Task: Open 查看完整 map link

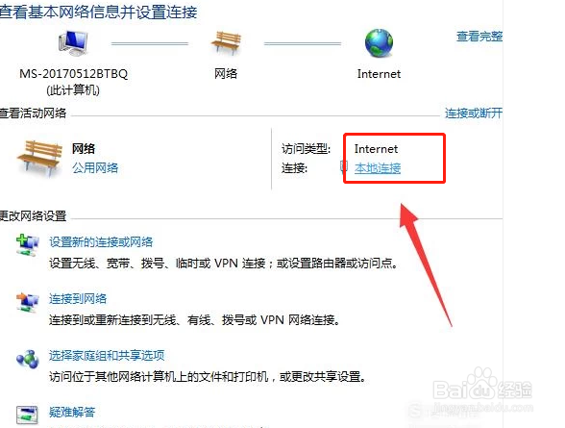Action: (479, 36)
